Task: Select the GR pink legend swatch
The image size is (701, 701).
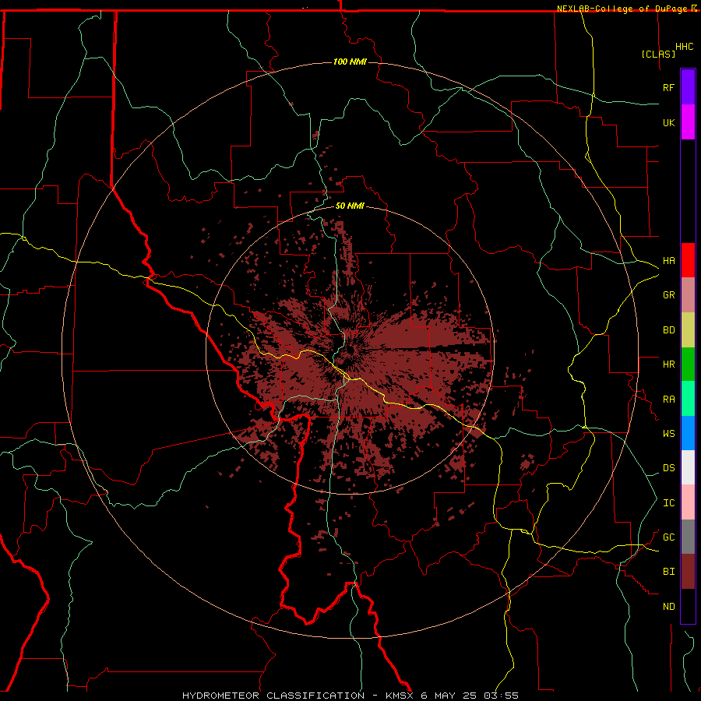Action: [x=688, y=295]
